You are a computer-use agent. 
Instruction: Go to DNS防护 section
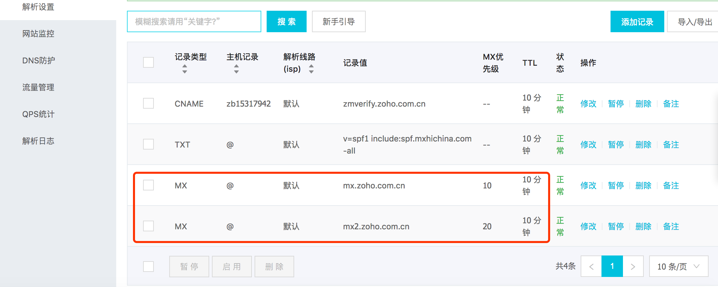click(39, 60)
